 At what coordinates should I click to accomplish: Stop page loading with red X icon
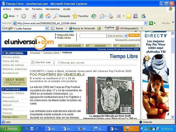[x=34, y=16]
